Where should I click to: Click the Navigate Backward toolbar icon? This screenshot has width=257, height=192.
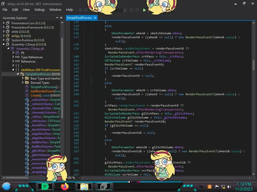pos(80,10)
